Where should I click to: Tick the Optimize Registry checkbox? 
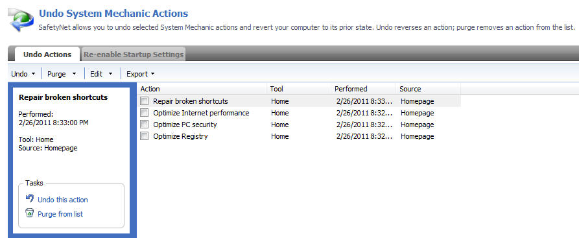[x=145, y=136]
